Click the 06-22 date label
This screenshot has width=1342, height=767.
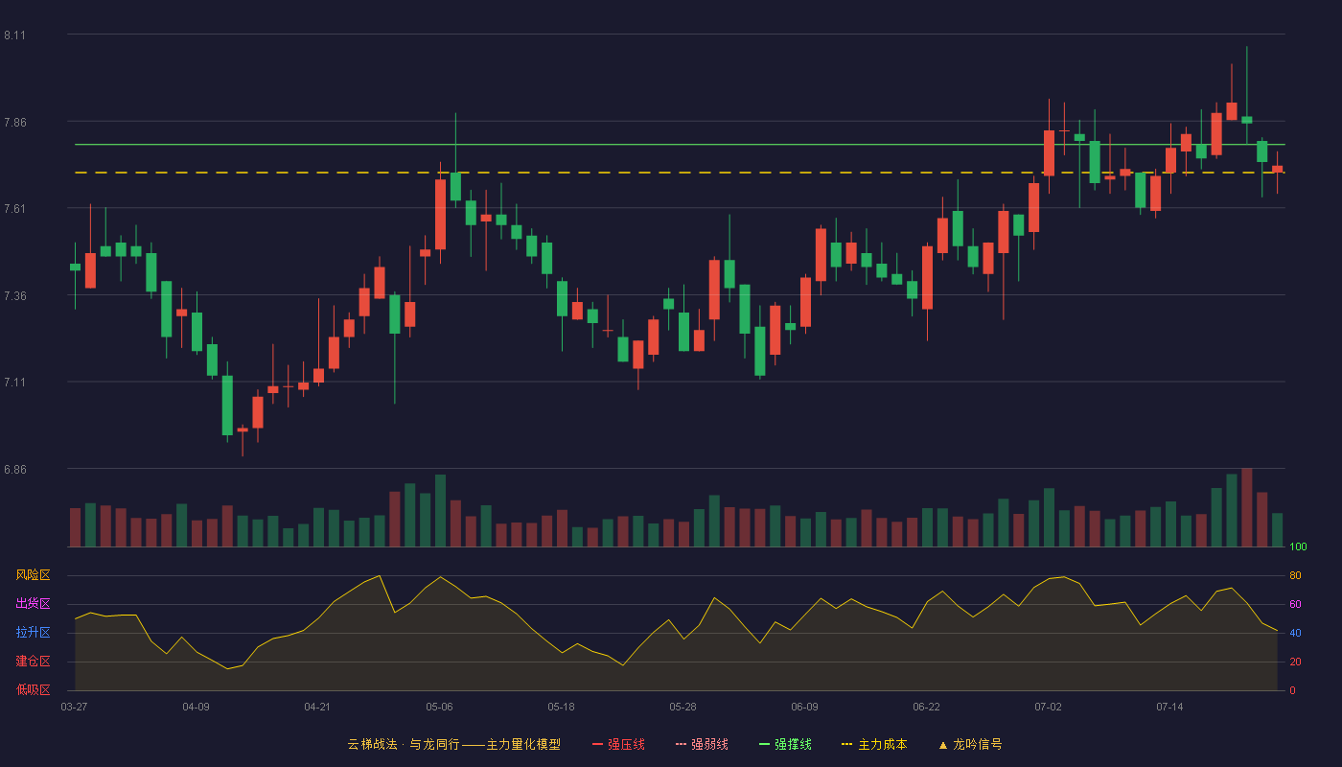click(926, 707)
